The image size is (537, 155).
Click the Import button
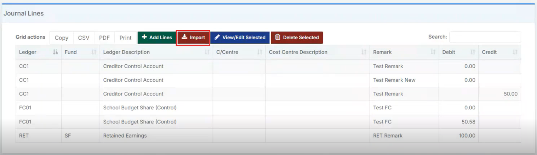tap(193, 38)
